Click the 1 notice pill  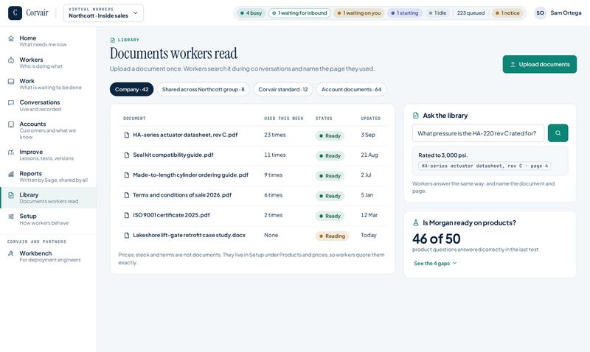pos(507,13)
